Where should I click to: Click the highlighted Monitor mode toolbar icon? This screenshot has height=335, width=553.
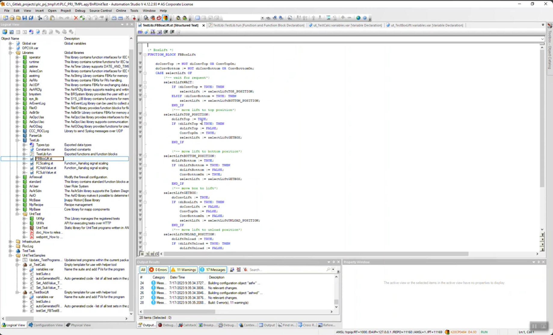pyautogui.click(x=165, y=18)
